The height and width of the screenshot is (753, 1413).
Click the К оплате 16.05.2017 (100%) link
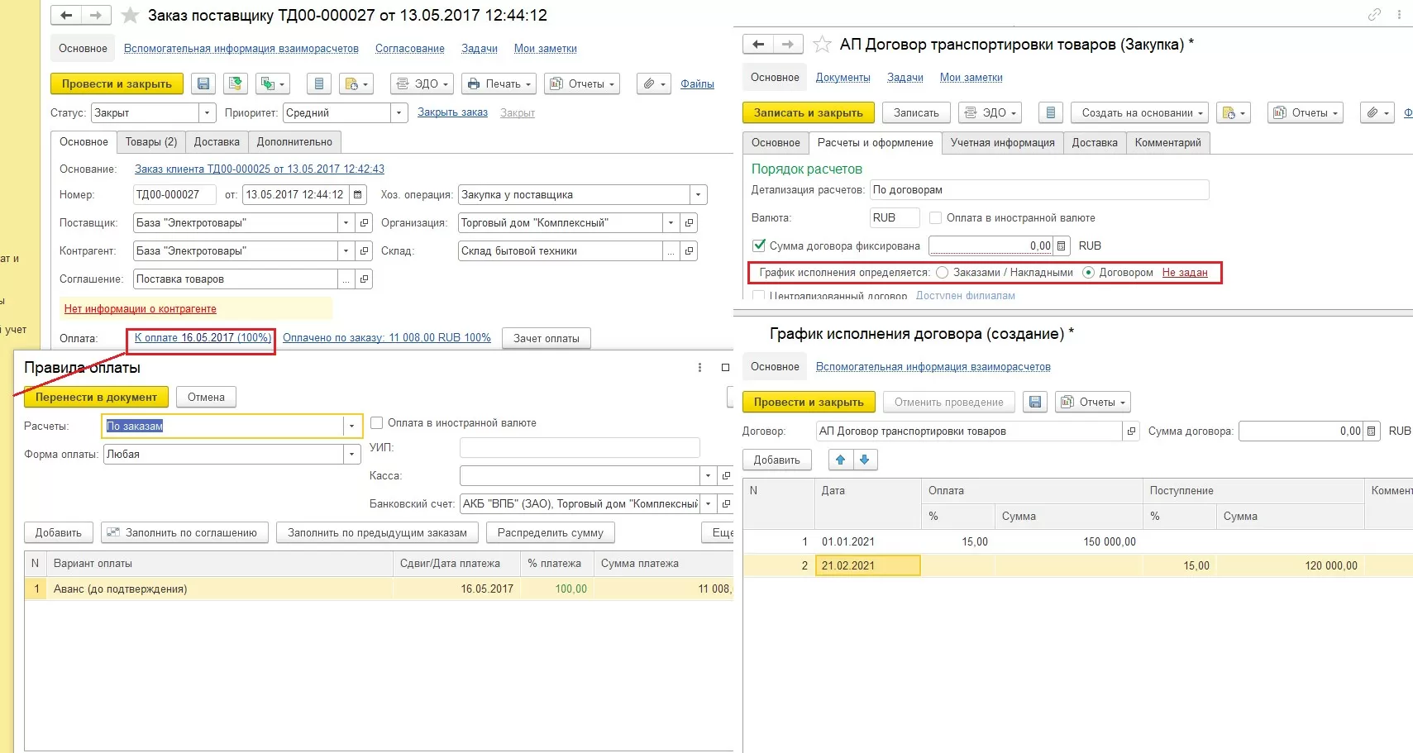203,338
